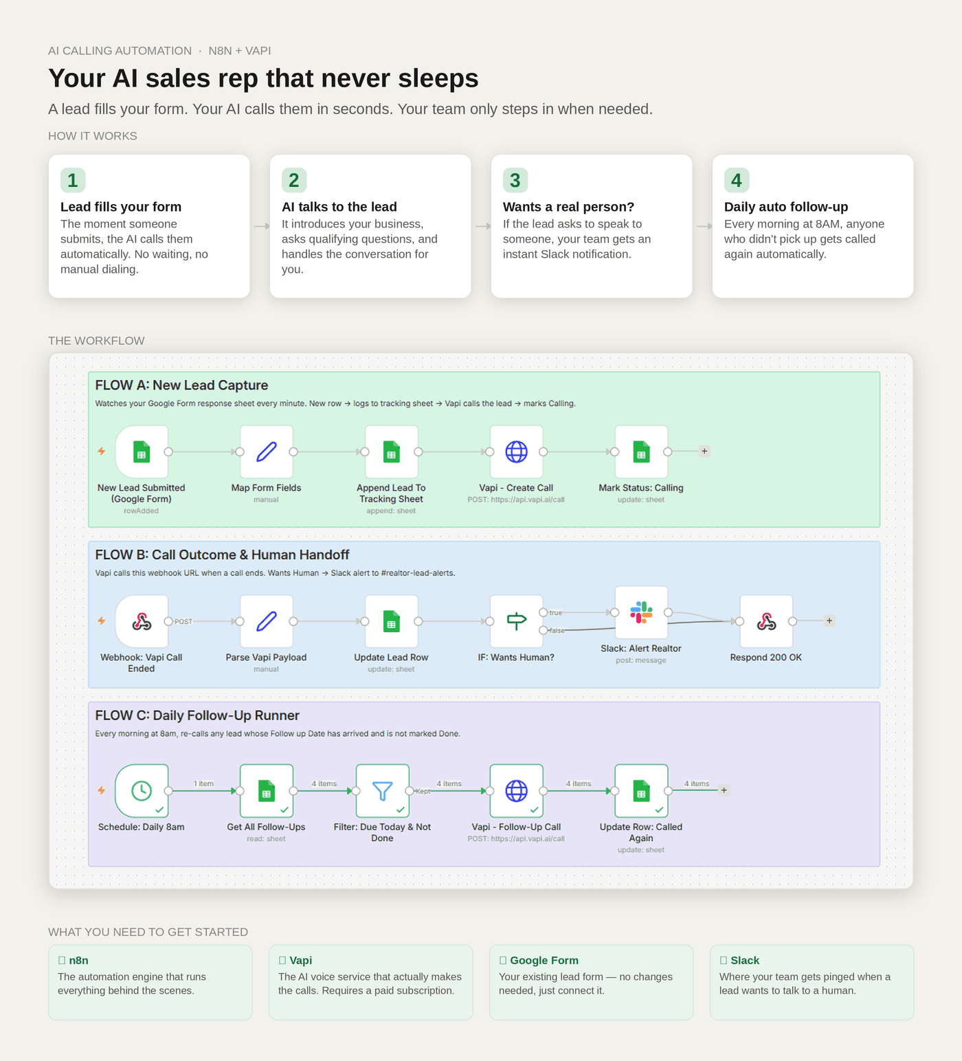The height and width of the screenshot is (1061, 962).
Task: Click the 'post: message' subtitle under Slack node
Action: [x=641, y=660]
